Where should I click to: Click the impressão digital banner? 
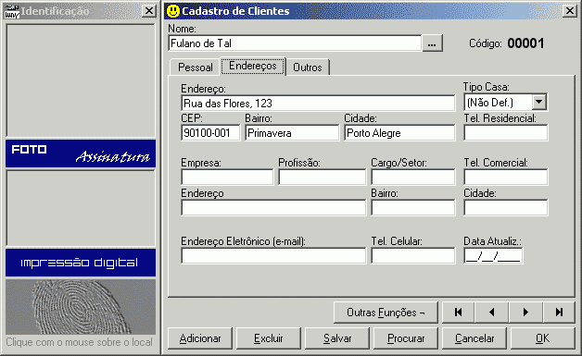(x=81, y=263)
